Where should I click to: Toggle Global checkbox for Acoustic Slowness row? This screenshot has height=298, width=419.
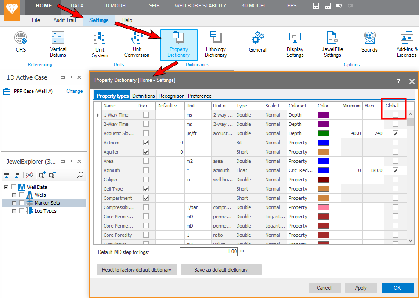[x=396, y=133]
